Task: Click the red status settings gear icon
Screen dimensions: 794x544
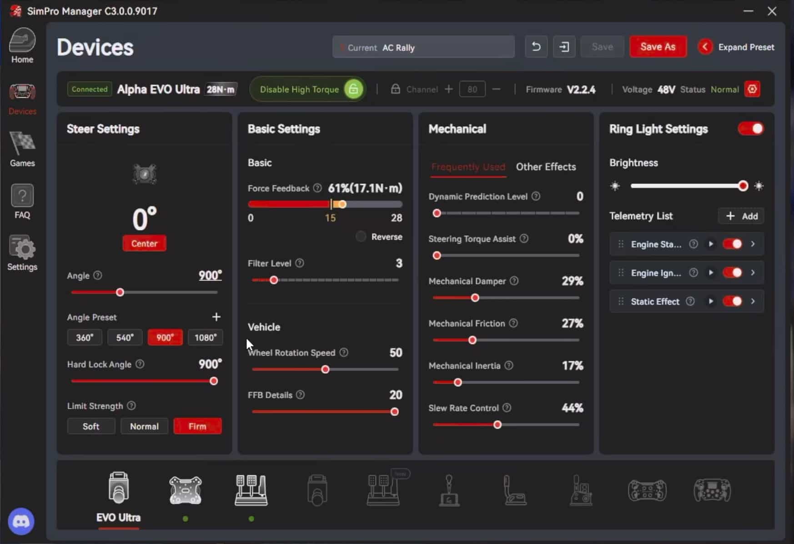Action: [x=752, y=89]
